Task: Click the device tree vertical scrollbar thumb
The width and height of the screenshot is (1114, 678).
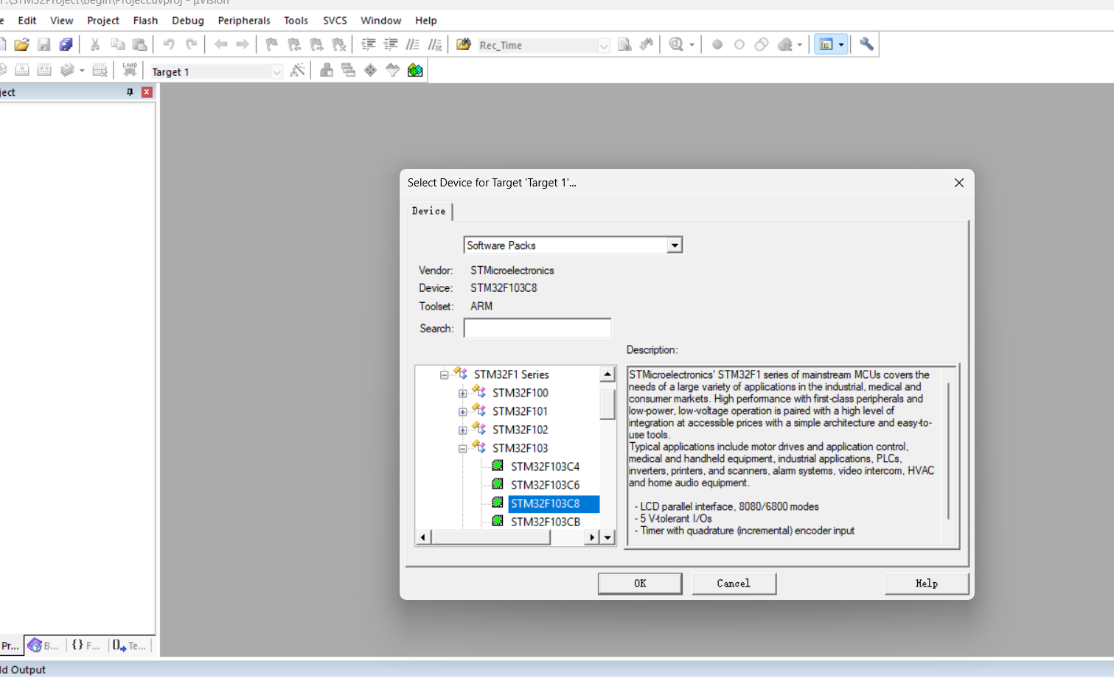Action: point(608,404)
